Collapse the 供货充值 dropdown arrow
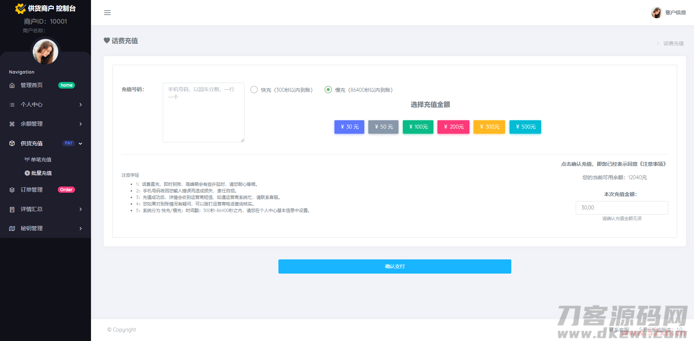694x341 pixels. point(80,144)
